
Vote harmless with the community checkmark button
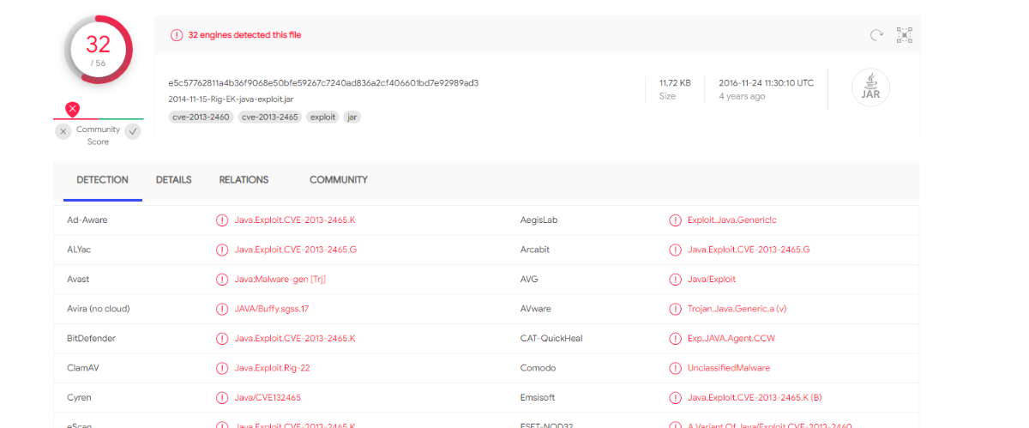(x=132, y=131)
